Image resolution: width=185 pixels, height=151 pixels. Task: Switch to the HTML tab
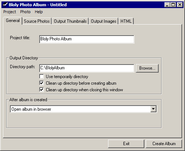[126, 21]
